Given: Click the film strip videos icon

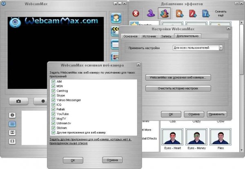Looking at the screenshot, I should [12, 141].
